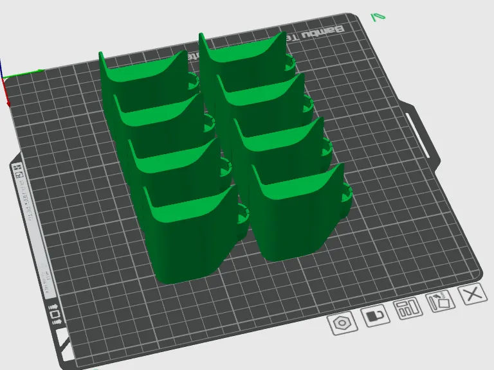The image size is (494, 370).
Task: Arrange objects on this plate
Action: (408, 308)
